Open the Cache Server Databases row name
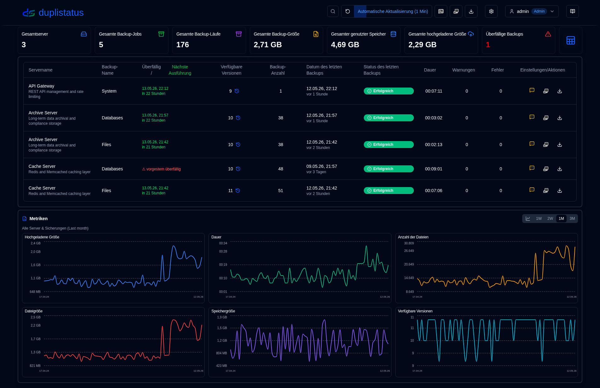 coord(42,166)
